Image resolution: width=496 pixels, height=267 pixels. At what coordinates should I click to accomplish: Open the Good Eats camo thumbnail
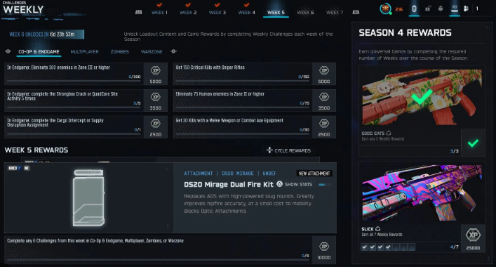(x=422, y=96)
